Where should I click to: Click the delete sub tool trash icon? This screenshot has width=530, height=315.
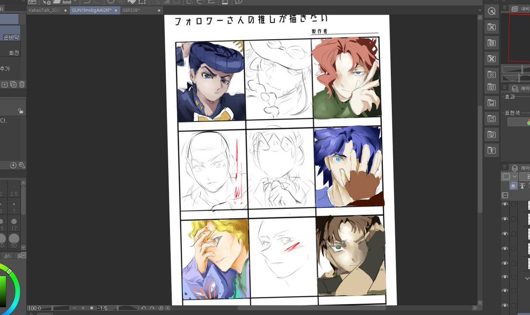pyautogui.click(x=22, y=84)
